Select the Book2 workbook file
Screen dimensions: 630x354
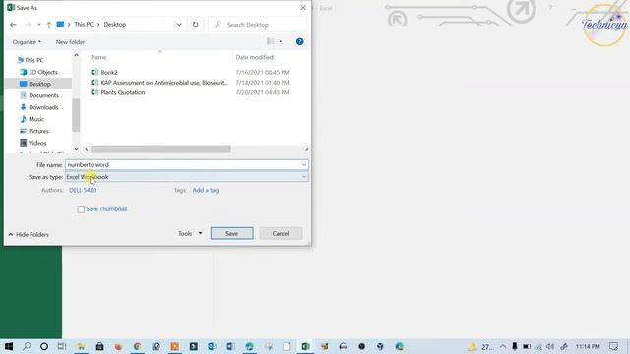click(109, 72)
